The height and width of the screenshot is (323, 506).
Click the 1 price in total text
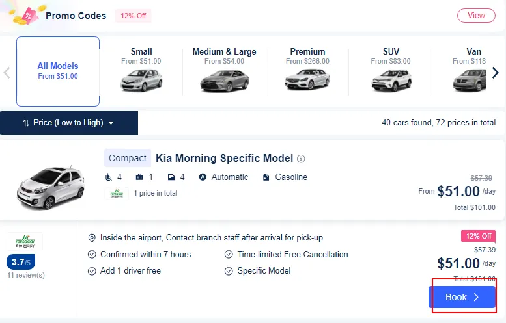click(x=156, y=193)
